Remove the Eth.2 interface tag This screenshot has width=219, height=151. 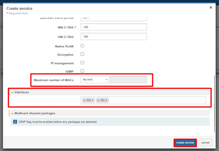click(x=98, y=100)
